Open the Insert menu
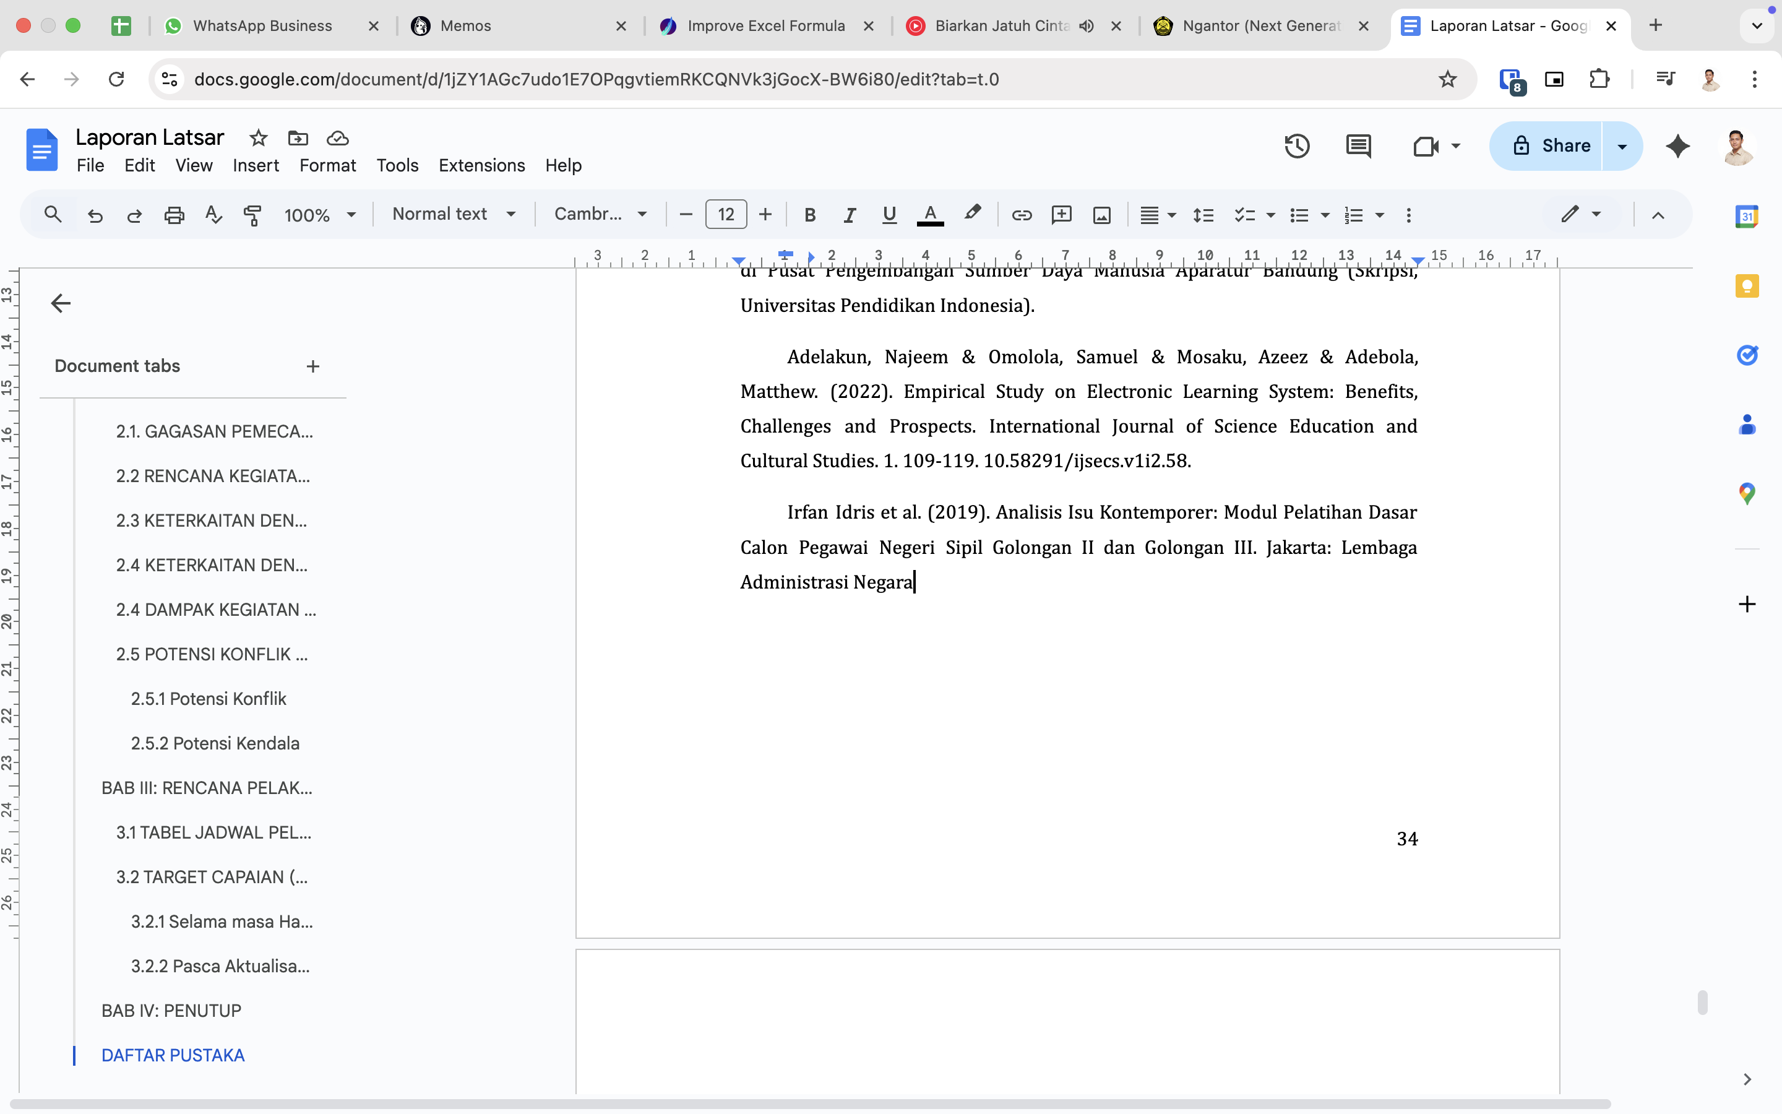The height and width of the screenshot is (1114, 1782). tap(256, 165)
